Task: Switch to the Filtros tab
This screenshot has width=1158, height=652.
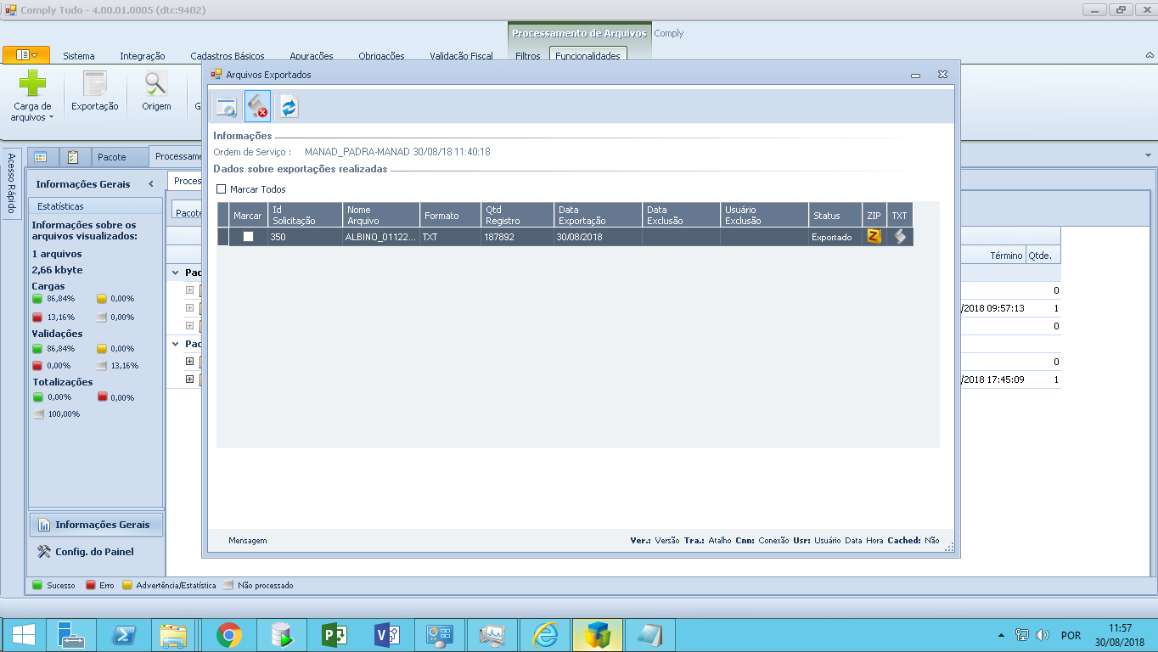Action: coord(527,56)
